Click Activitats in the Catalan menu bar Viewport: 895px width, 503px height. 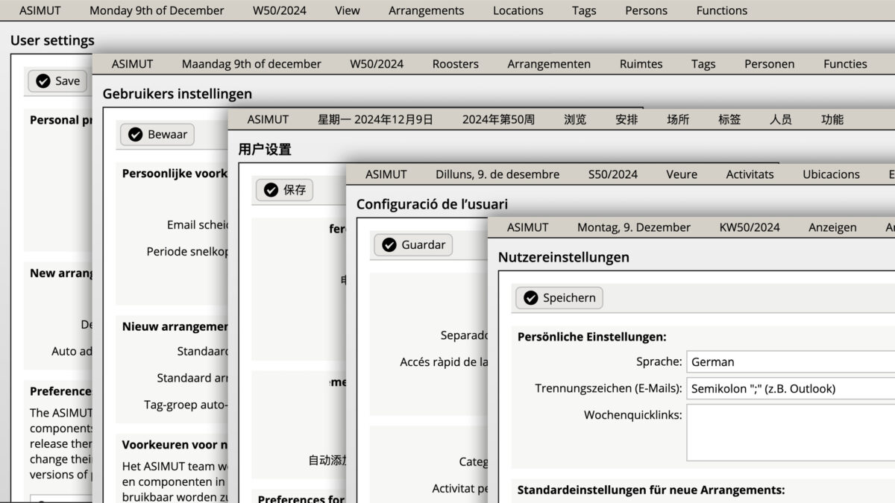(x=750, y=174)
